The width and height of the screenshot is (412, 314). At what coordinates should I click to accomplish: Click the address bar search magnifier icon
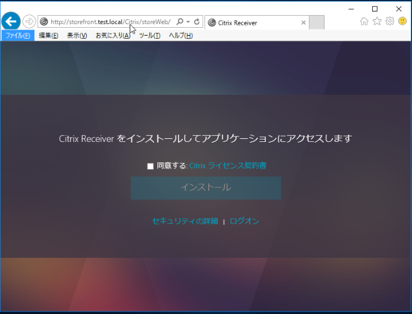(x=180, y=22)
